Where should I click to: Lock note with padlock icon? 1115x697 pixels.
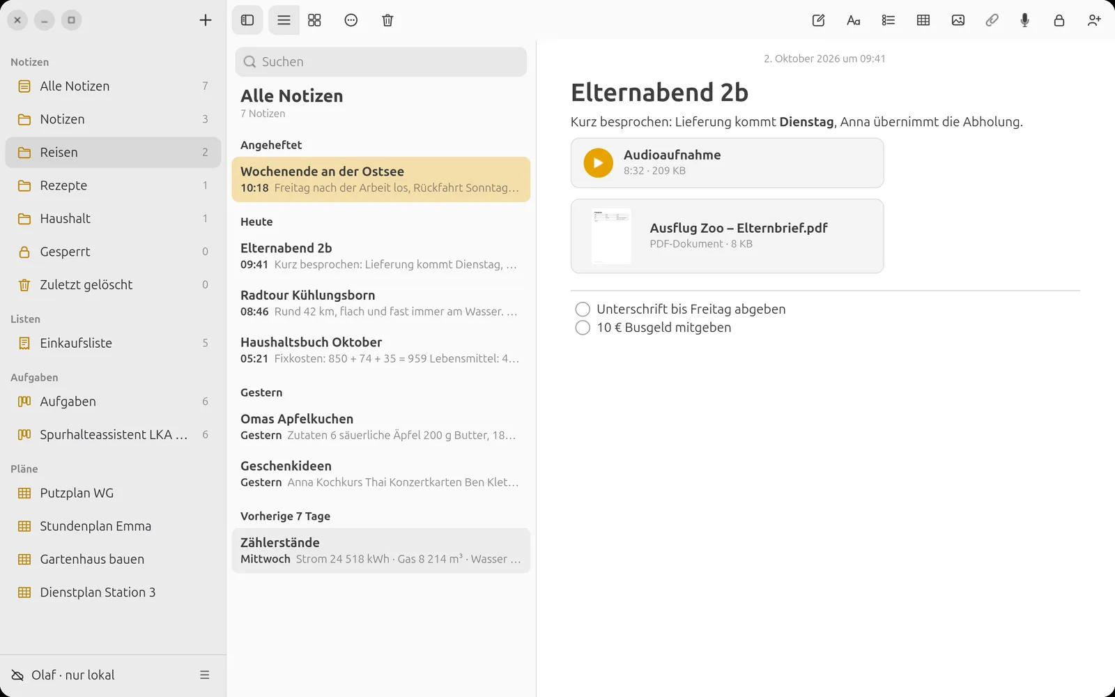(1059, 20)
